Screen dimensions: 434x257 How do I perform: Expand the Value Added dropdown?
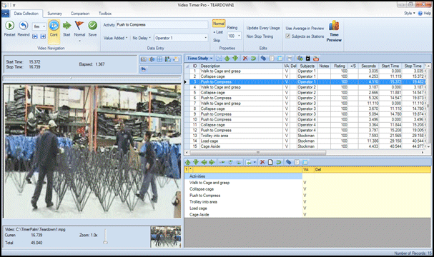(116, 38)
